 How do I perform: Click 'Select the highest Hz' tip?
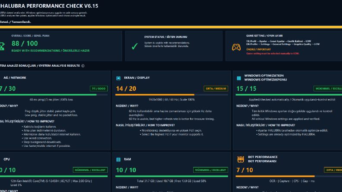173,135
